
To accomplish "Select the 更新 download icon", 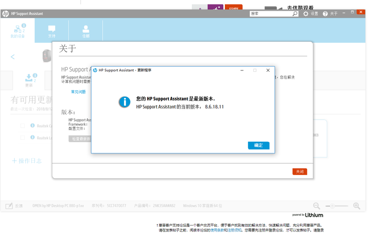I will [x=29, y=78].
